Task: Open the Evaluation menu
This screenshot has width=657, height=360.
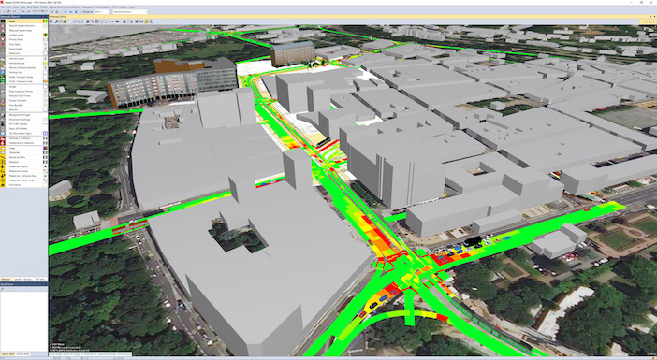Action: 88,7
